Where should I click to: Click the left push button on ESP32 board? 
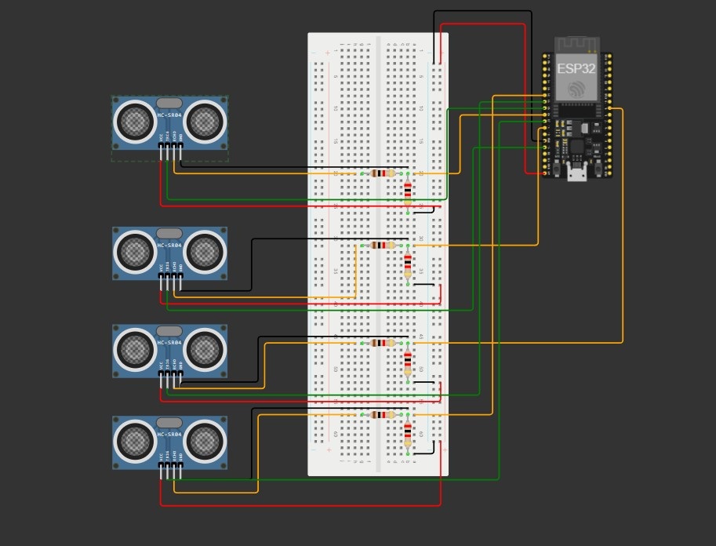(557, 169)
